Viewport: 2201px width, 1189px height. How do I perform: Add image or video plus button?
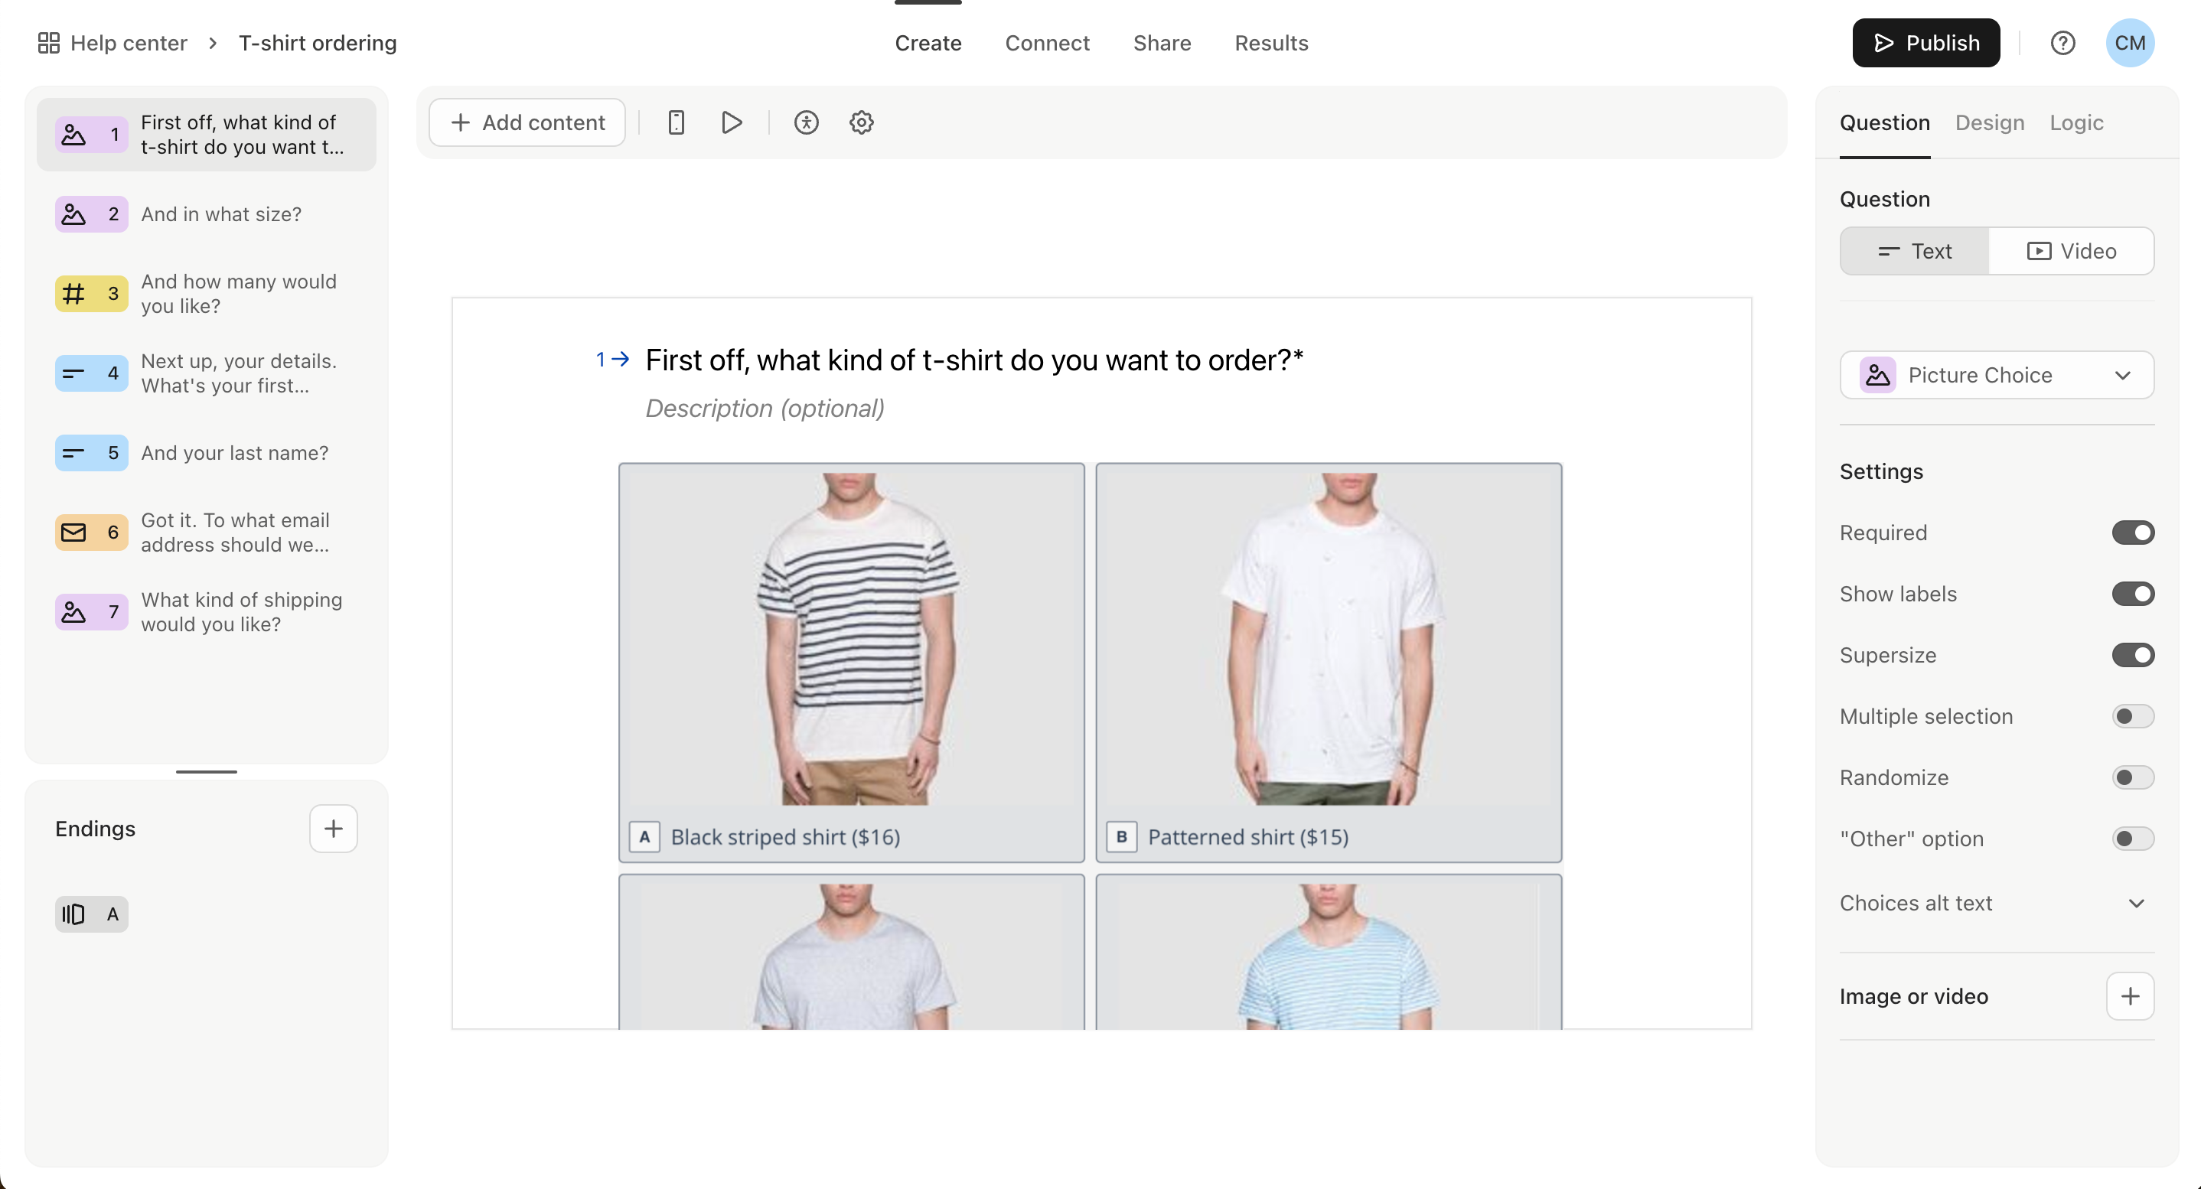tap(2130, 996)
